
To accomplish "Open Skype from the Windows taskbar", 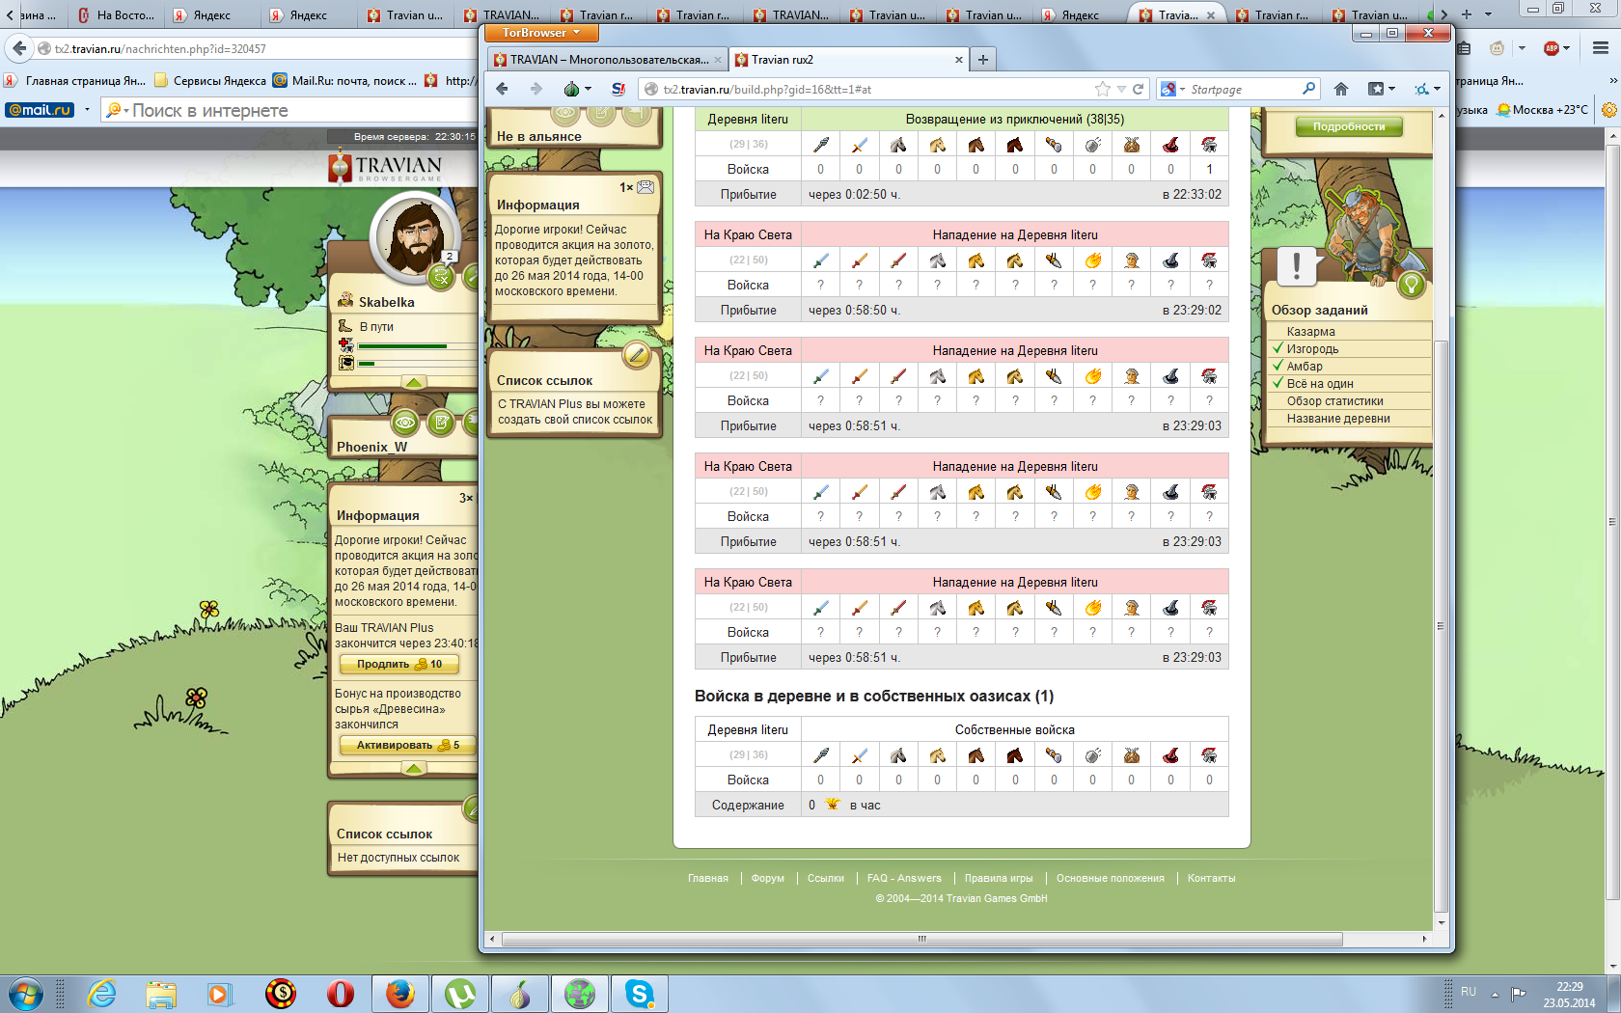I will coord(640,993).
